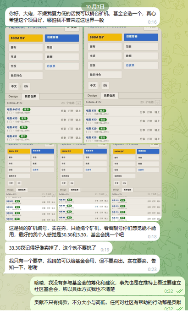Click the 官方 badge beside 电路 #4316
Viewport: 188px width, 311px height.
click(27, 109)
